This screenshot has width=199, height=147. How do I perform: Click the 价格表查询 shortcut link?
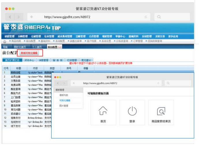pos(122,41)
